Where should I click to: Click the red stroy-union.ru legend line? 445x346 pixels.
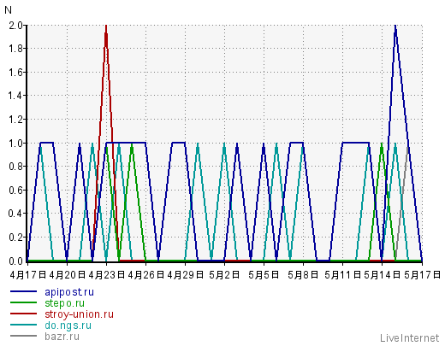23,314
